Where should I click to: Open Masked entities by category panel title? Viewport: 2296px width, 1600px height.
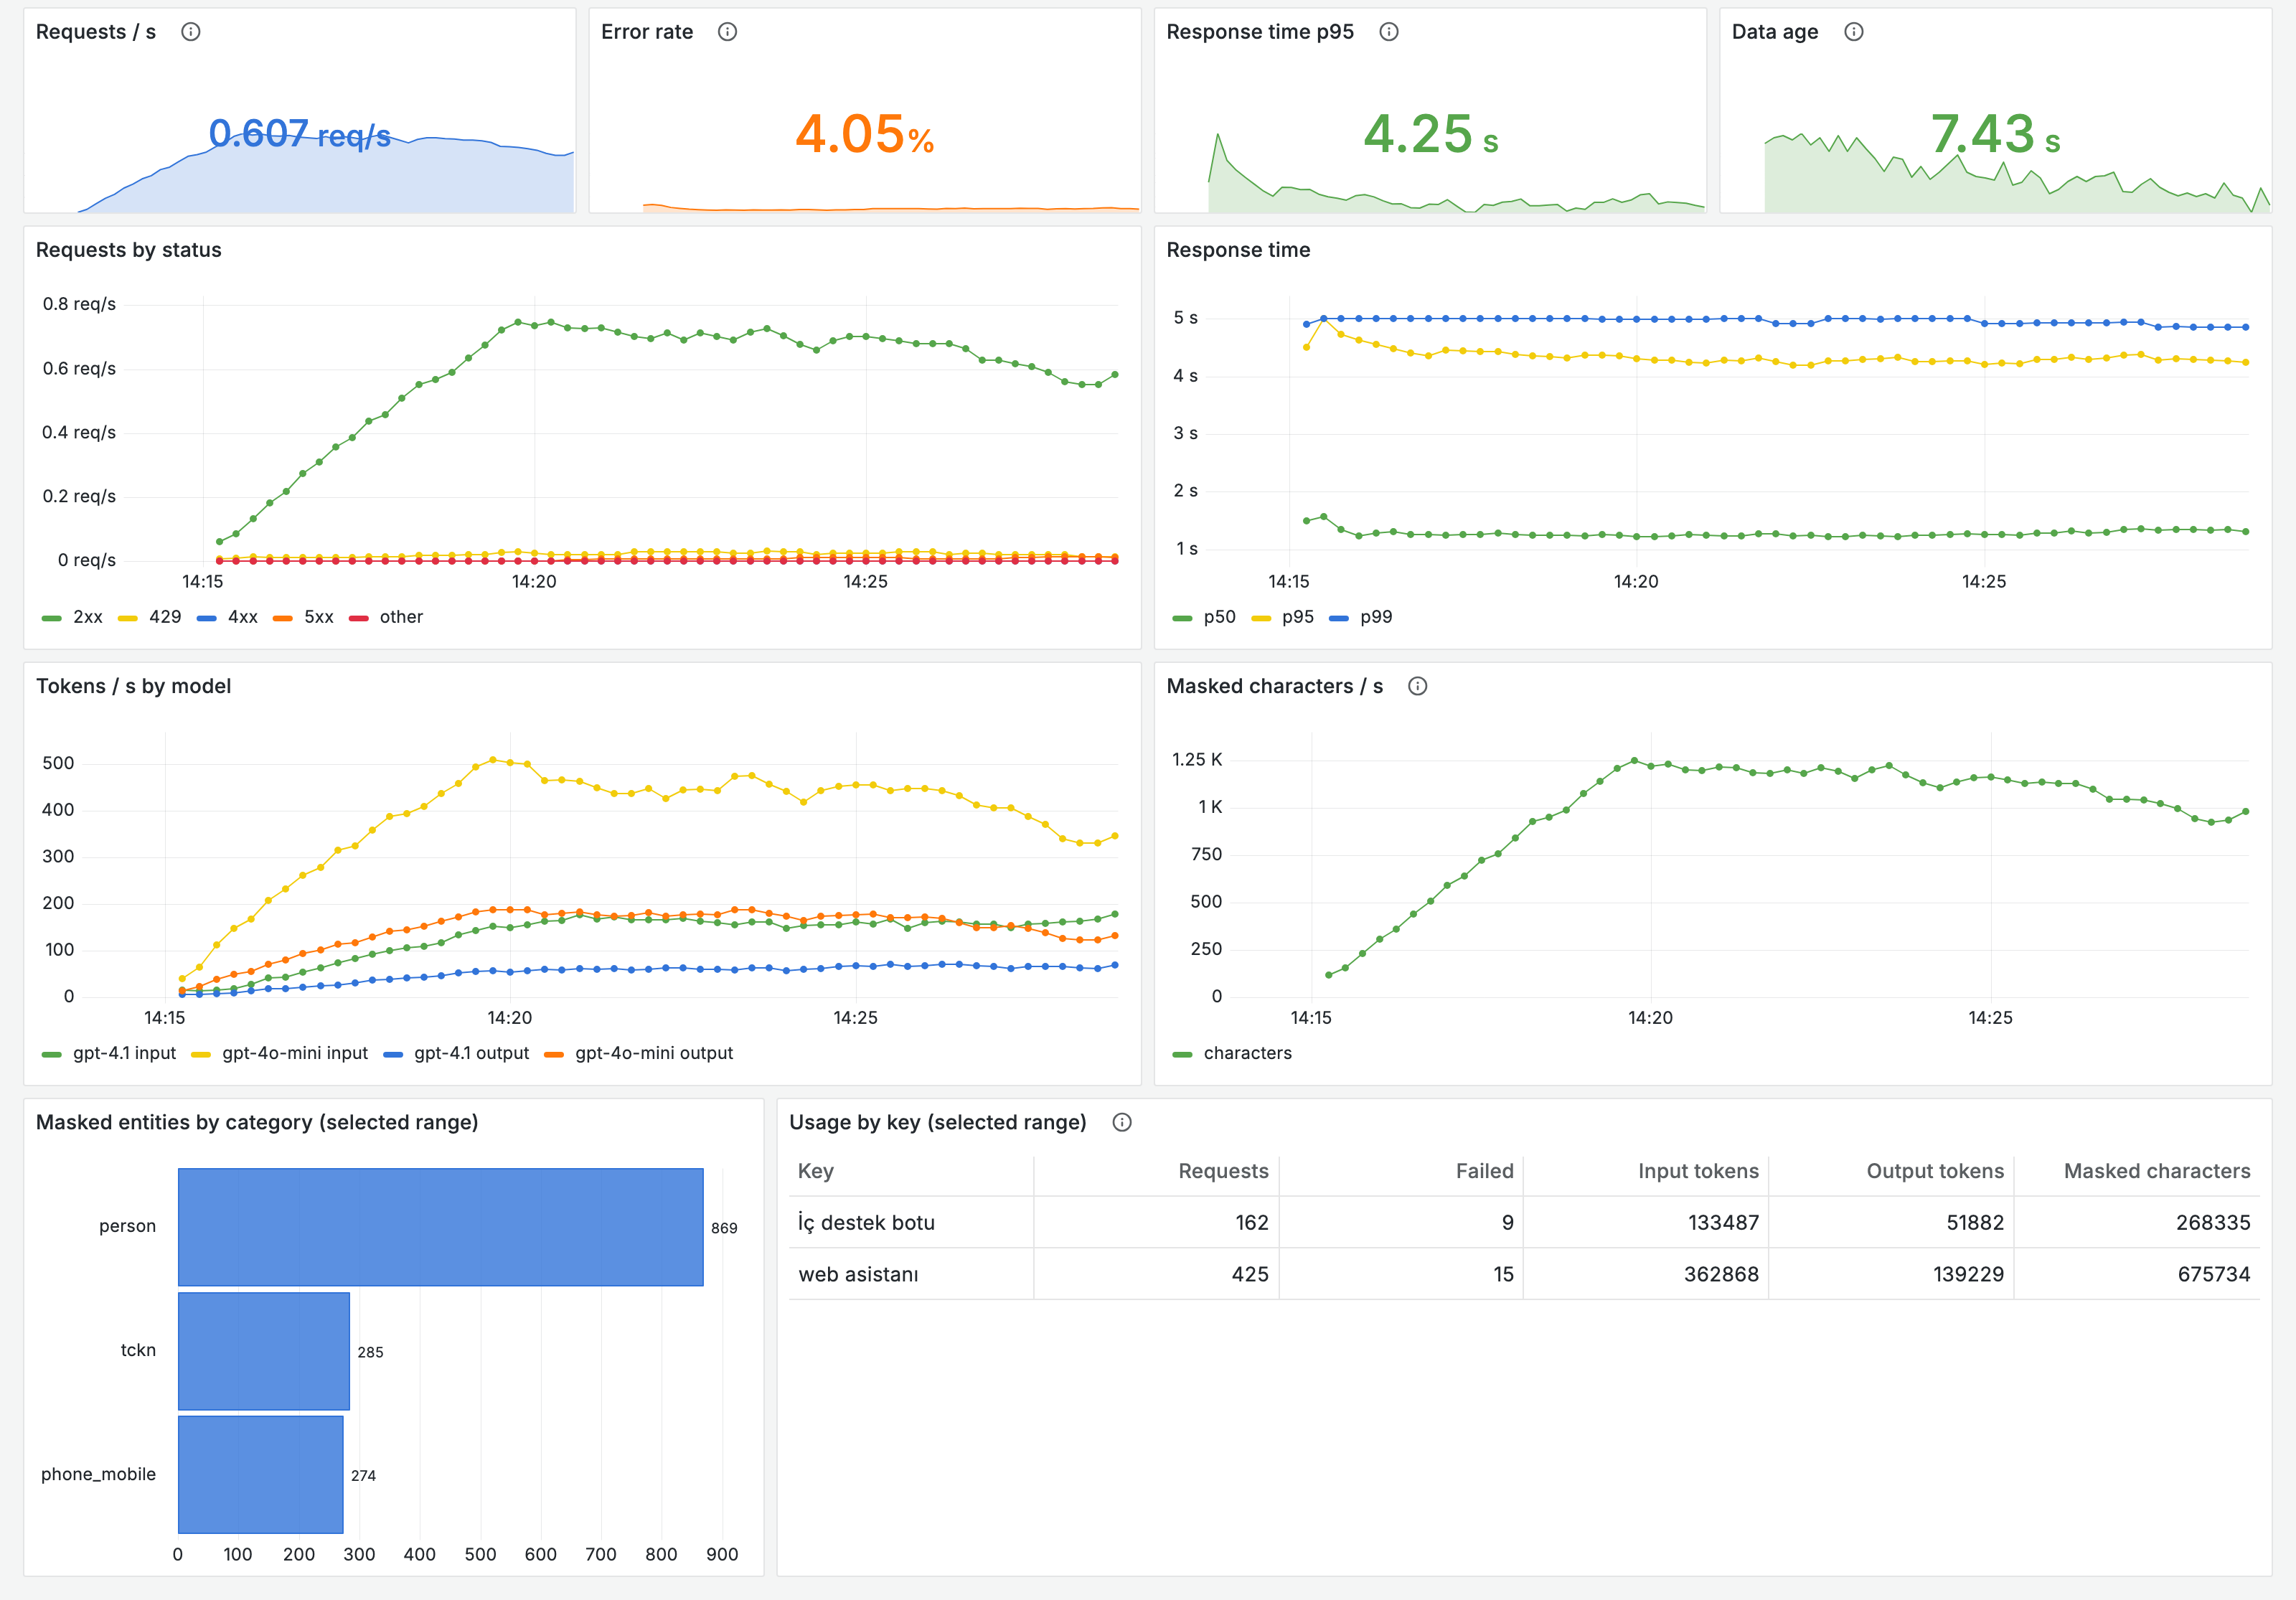click(x=257, y=1122)
